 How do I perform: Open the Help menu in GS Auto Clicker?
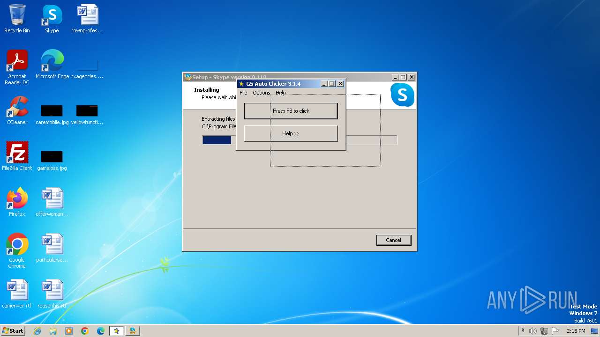281,93
